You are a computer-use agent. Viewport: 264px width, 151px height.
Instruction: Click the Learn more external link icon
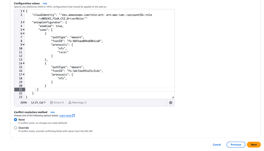[73, 115]
